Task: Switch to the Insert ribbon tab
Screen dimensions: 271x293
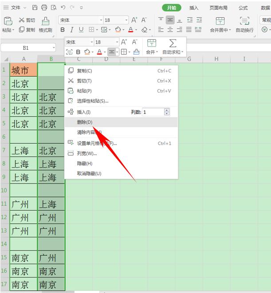Action: coord(193,8)
